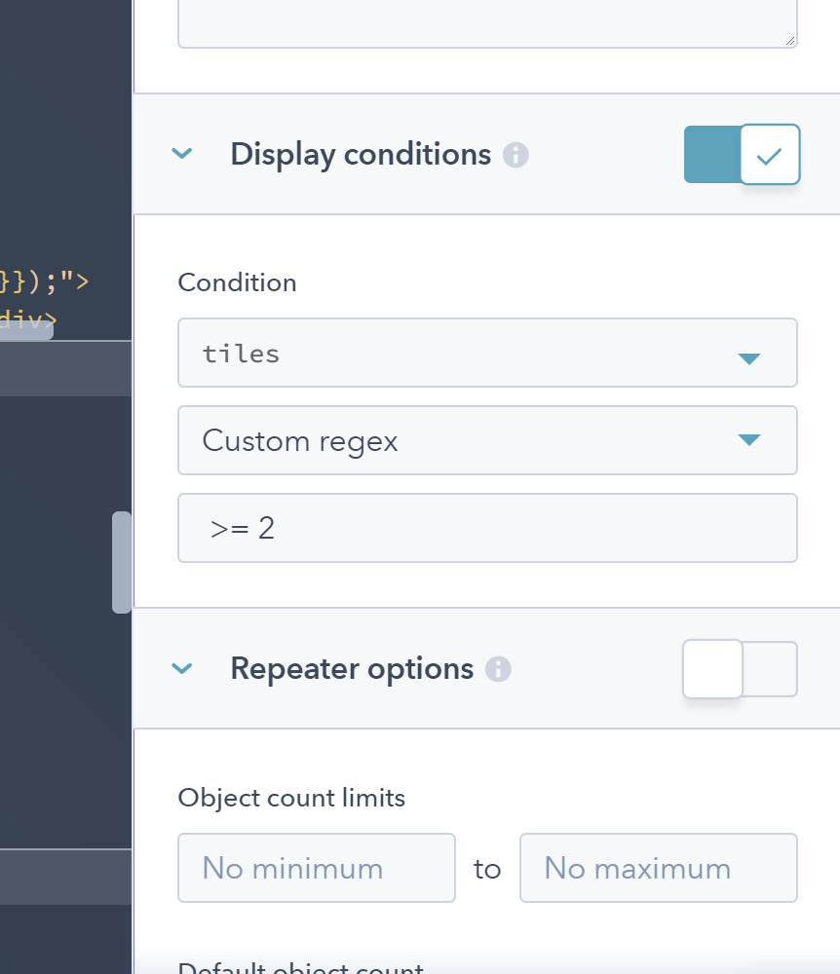Open the tiles condition field dropdown
Screen dimensions: 840x974
487,353
